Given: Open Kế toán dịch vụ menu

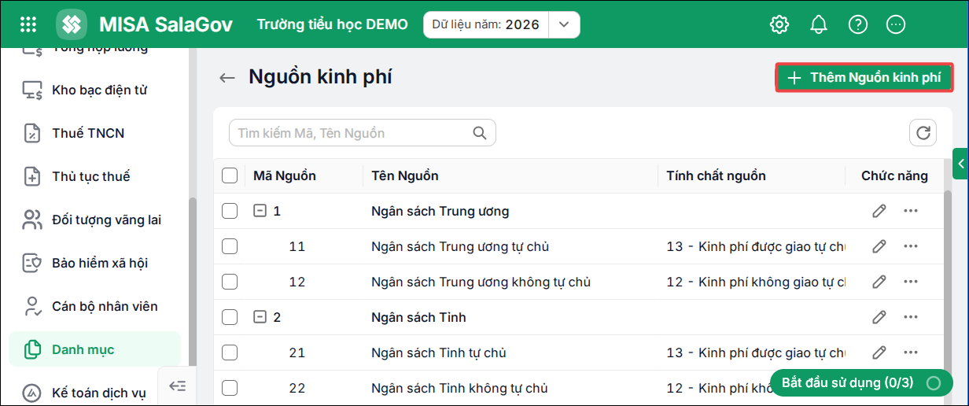Looking at the screenshot, I should (99, 392).
